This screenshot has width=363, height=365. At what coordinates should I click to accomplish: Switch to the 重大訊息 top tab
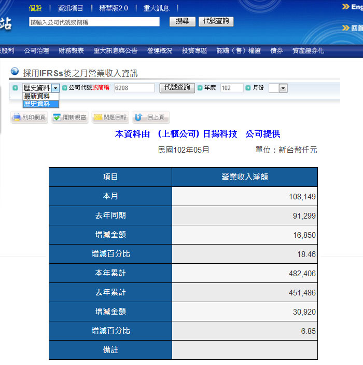(157, 8)
